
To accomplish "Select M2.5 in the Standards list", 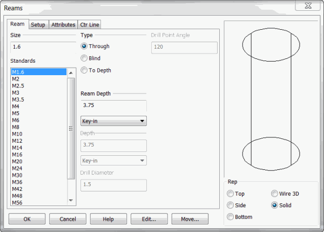I will click(39, 85).
